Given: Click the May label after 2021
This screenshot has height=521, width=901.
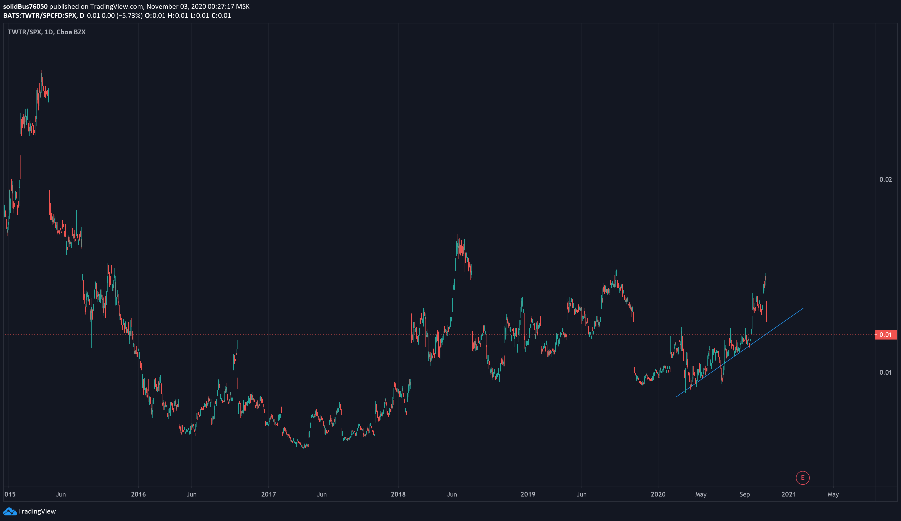Looking at the screenshot, I should point(833,494).
